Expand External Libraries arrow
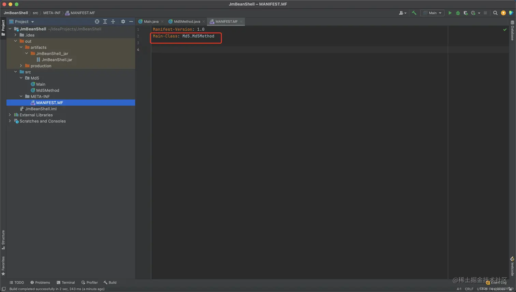 click(10, 115)
